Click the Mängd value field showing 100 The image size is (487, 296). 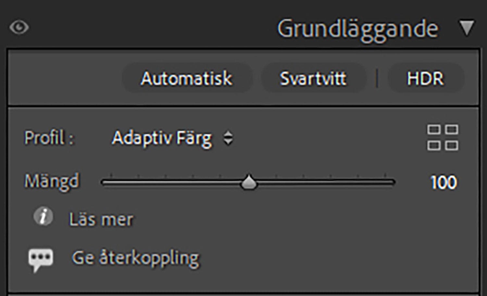pyautogui.click(x=443, y=182)
